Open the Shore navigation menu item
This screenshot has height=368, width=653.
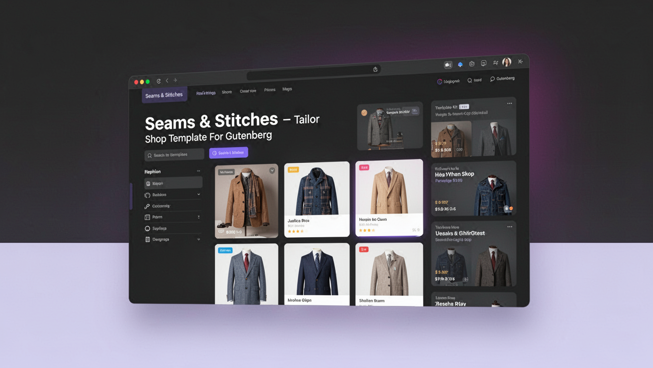(227, 92)
